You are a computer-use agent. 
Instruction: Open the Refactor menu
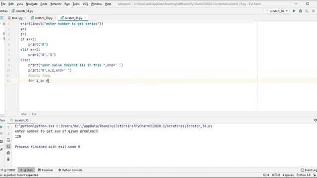[x=56, y=4]
